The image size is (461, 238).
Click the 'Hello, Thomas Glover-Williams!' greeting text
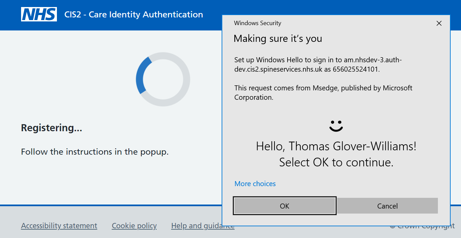tap(336, 146)
